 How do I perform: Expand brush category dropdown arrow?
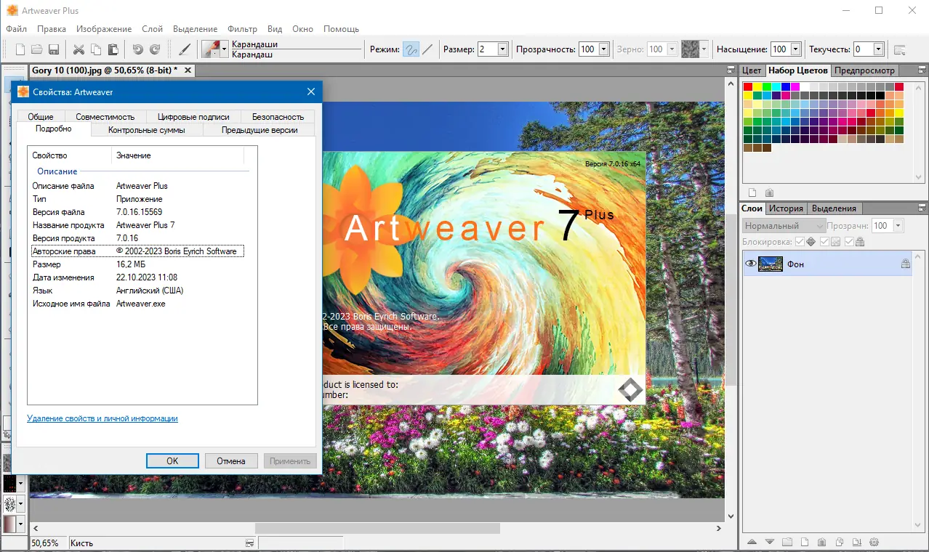point(225,49)
